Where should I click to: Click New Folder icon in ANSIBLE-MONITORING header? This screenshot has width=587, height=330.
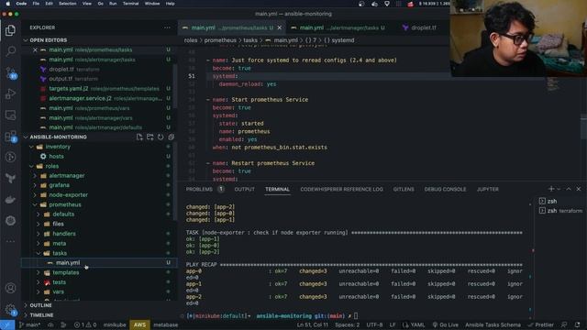click(150, 137)
